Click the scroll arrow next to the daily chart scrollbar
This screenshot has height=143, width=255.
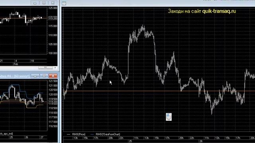pyautogui.click(x=55, y=68)
